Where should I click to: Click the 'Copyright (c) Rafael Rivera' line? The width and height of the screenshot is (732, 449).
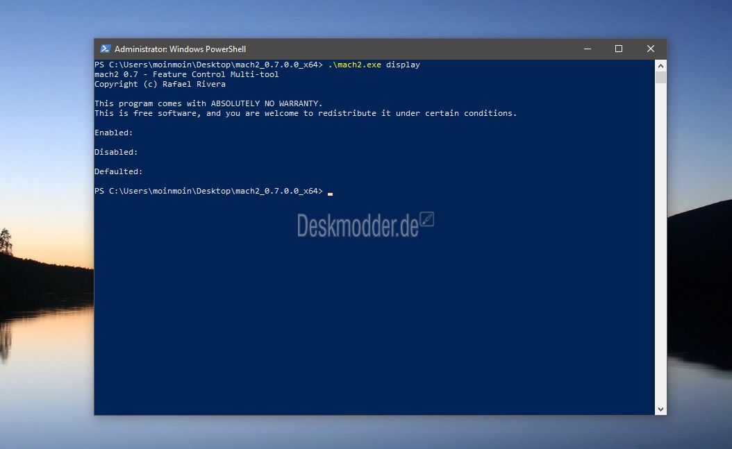[160, 85]
